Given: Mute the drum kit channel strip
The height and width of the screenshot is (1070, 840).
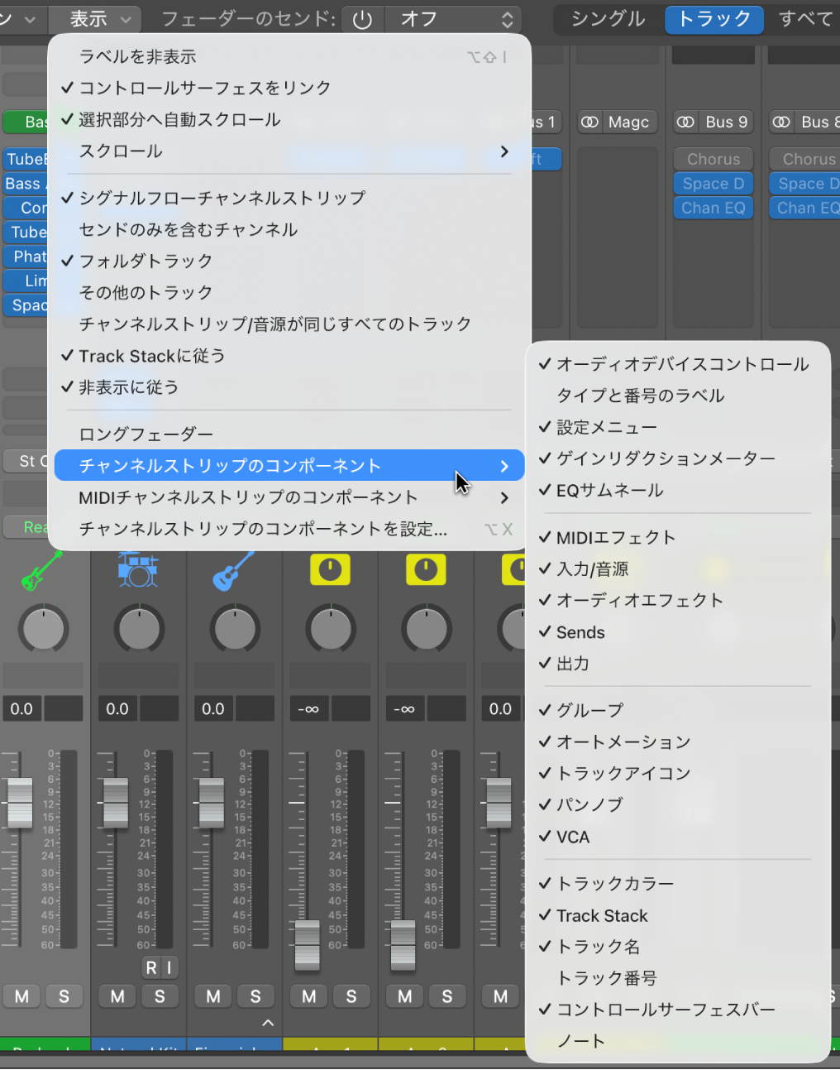Looking at the screenshot, I should coord(117,996).
